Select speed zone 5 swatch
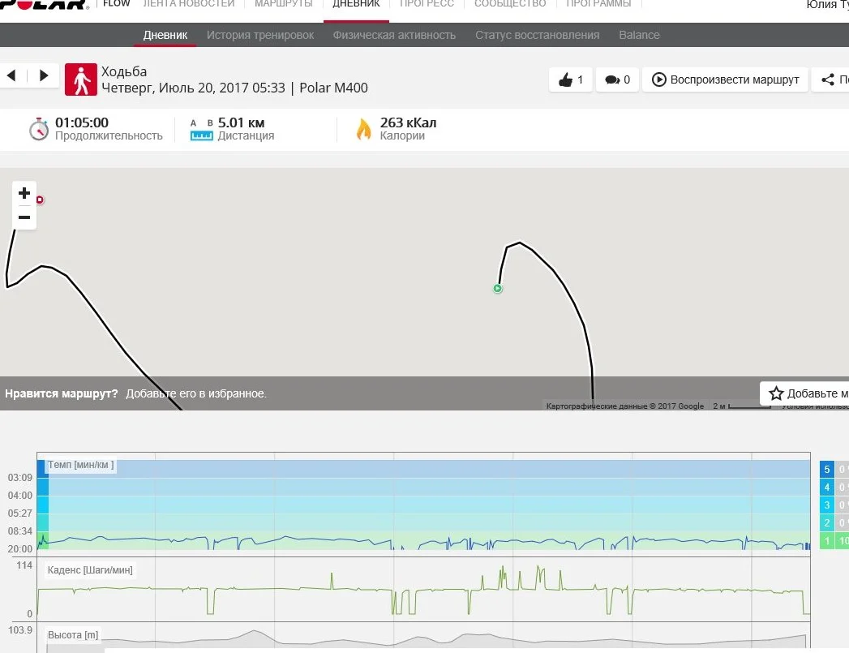Screen dimensions: 849x653 tap(827, 470)
